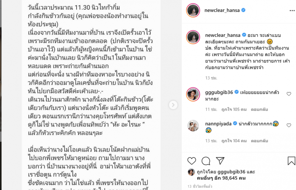Share the post via the paper plane icon
296x190 pixels.
pyautogui.click(x=220, y=161)
